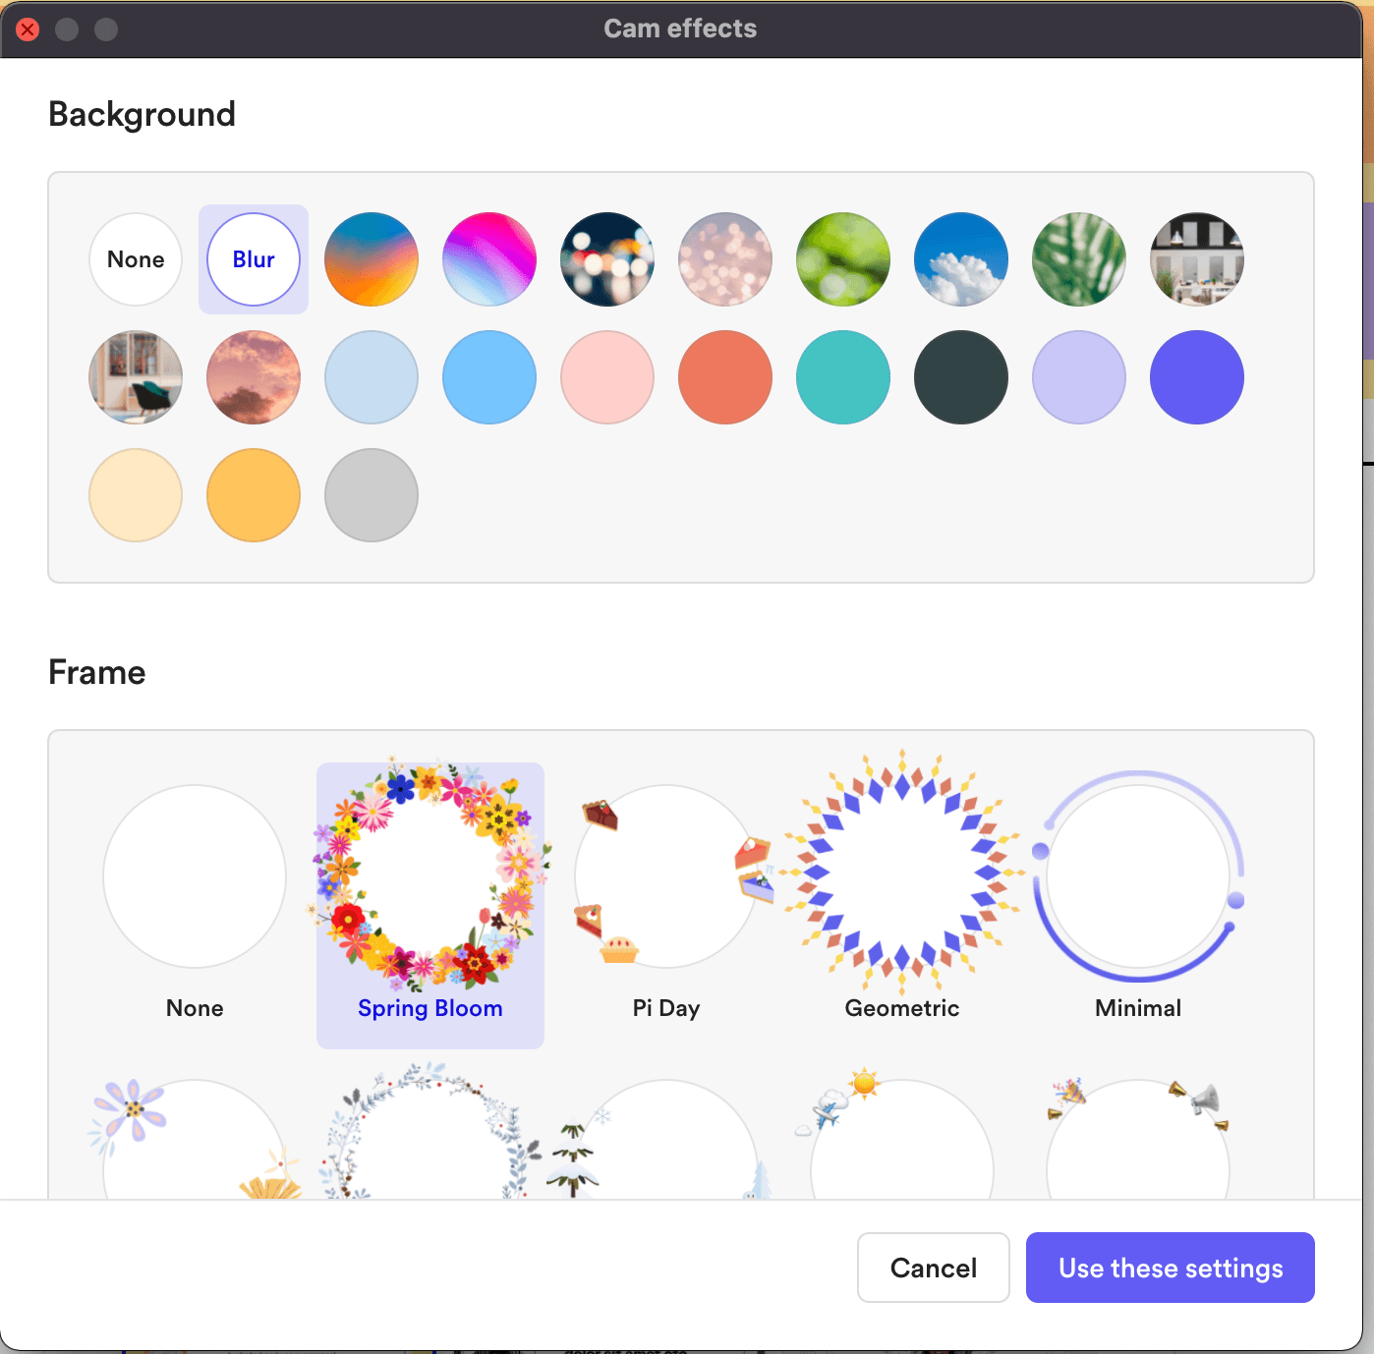Choose the Geometric frame
Screen dimensions: 1374x1354
901,877
